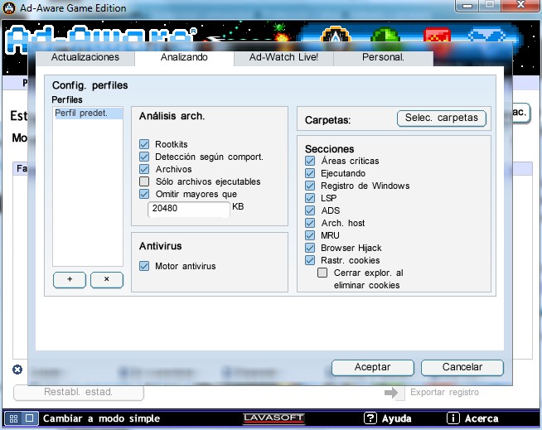The image size is (542, 430).
Task: Click the blue circled X icon
Action: point(17,370)
